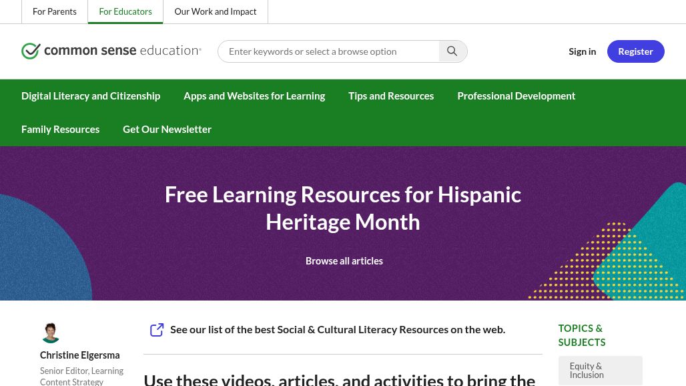
Task: Click the Register button
Action: pos(635,51)
